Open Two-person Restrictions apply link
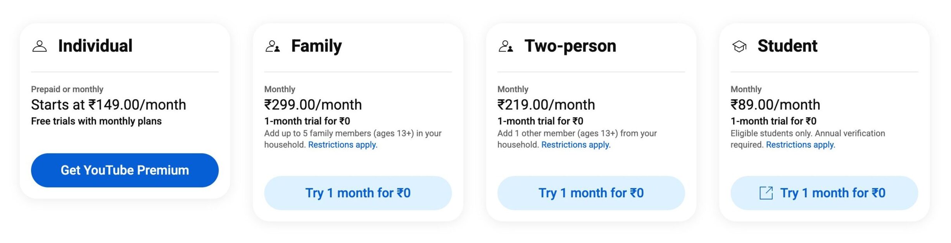The width and height of the screenshot is (951, 243). pyautogui.click(x=575, y=145)
